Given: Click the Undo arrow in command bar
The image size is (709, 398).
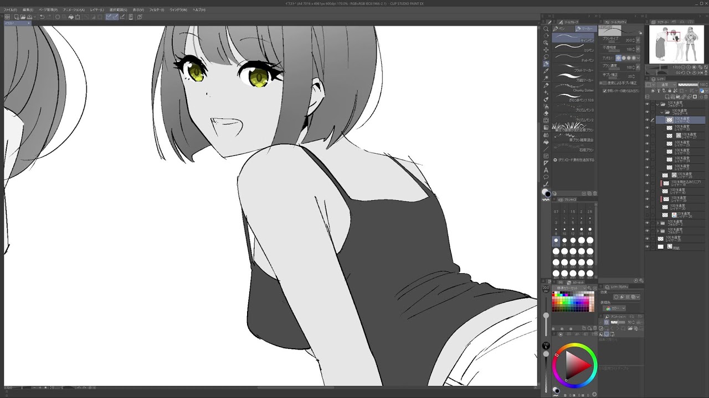Looking at the screenshot, I should [42, 17].
